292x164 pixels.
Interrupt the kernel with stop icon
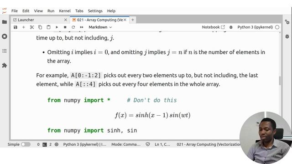tap(65, 27)
